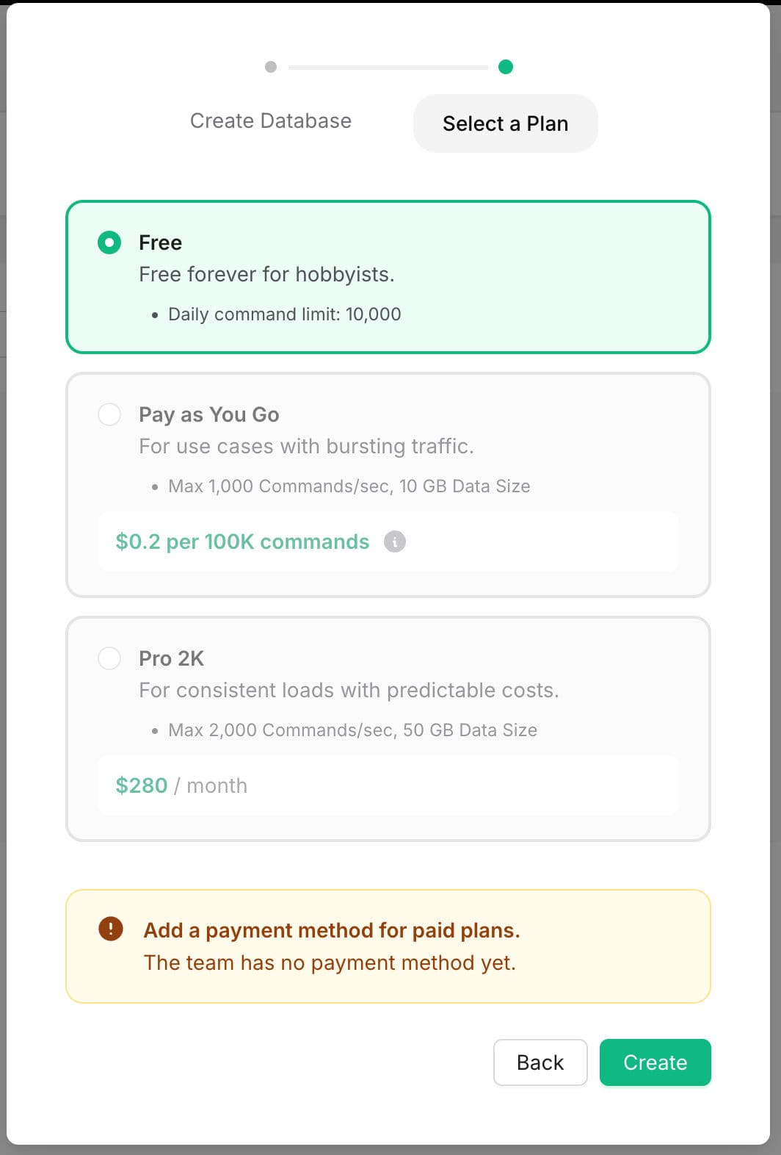781x1155 pixels.
Task: Click the payment method warning icon
Action: [x=111, y=929]
